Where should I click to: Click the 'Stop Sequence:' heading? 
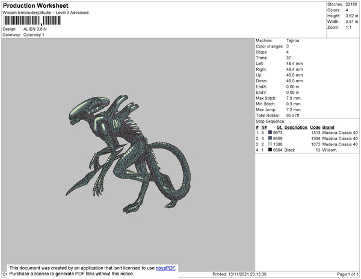(270, 121)
